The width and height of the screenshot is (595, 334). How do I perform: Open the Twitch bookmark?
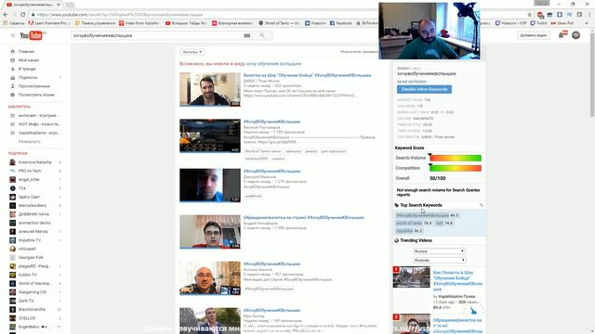click(x=539, y=23)
